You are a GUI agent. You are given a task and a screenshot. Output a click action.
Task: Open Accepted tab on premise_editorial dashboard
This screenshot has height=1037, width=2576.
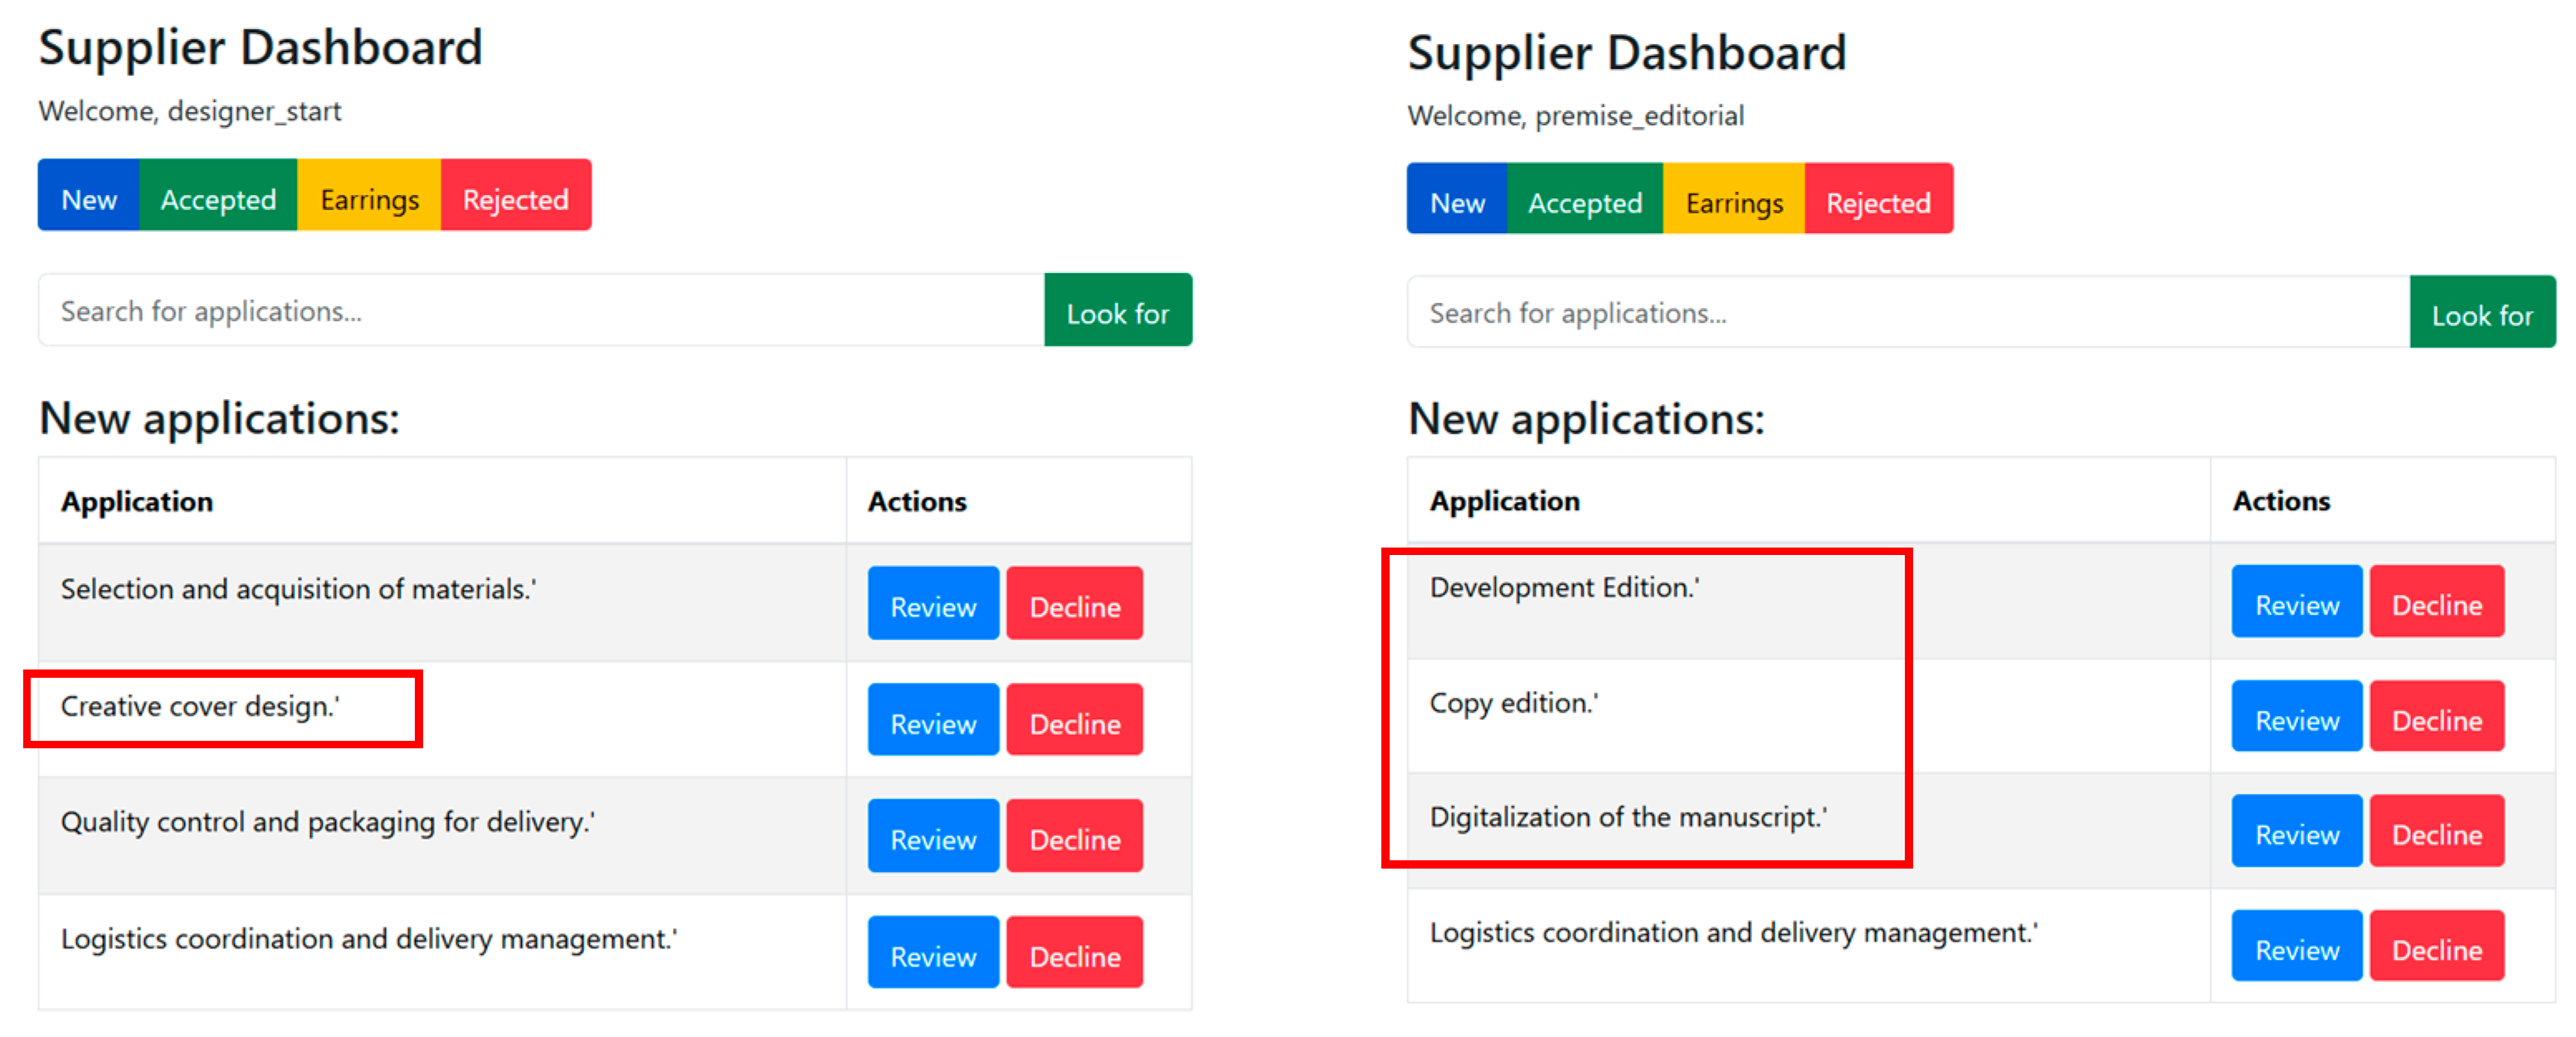[1585, 201]
